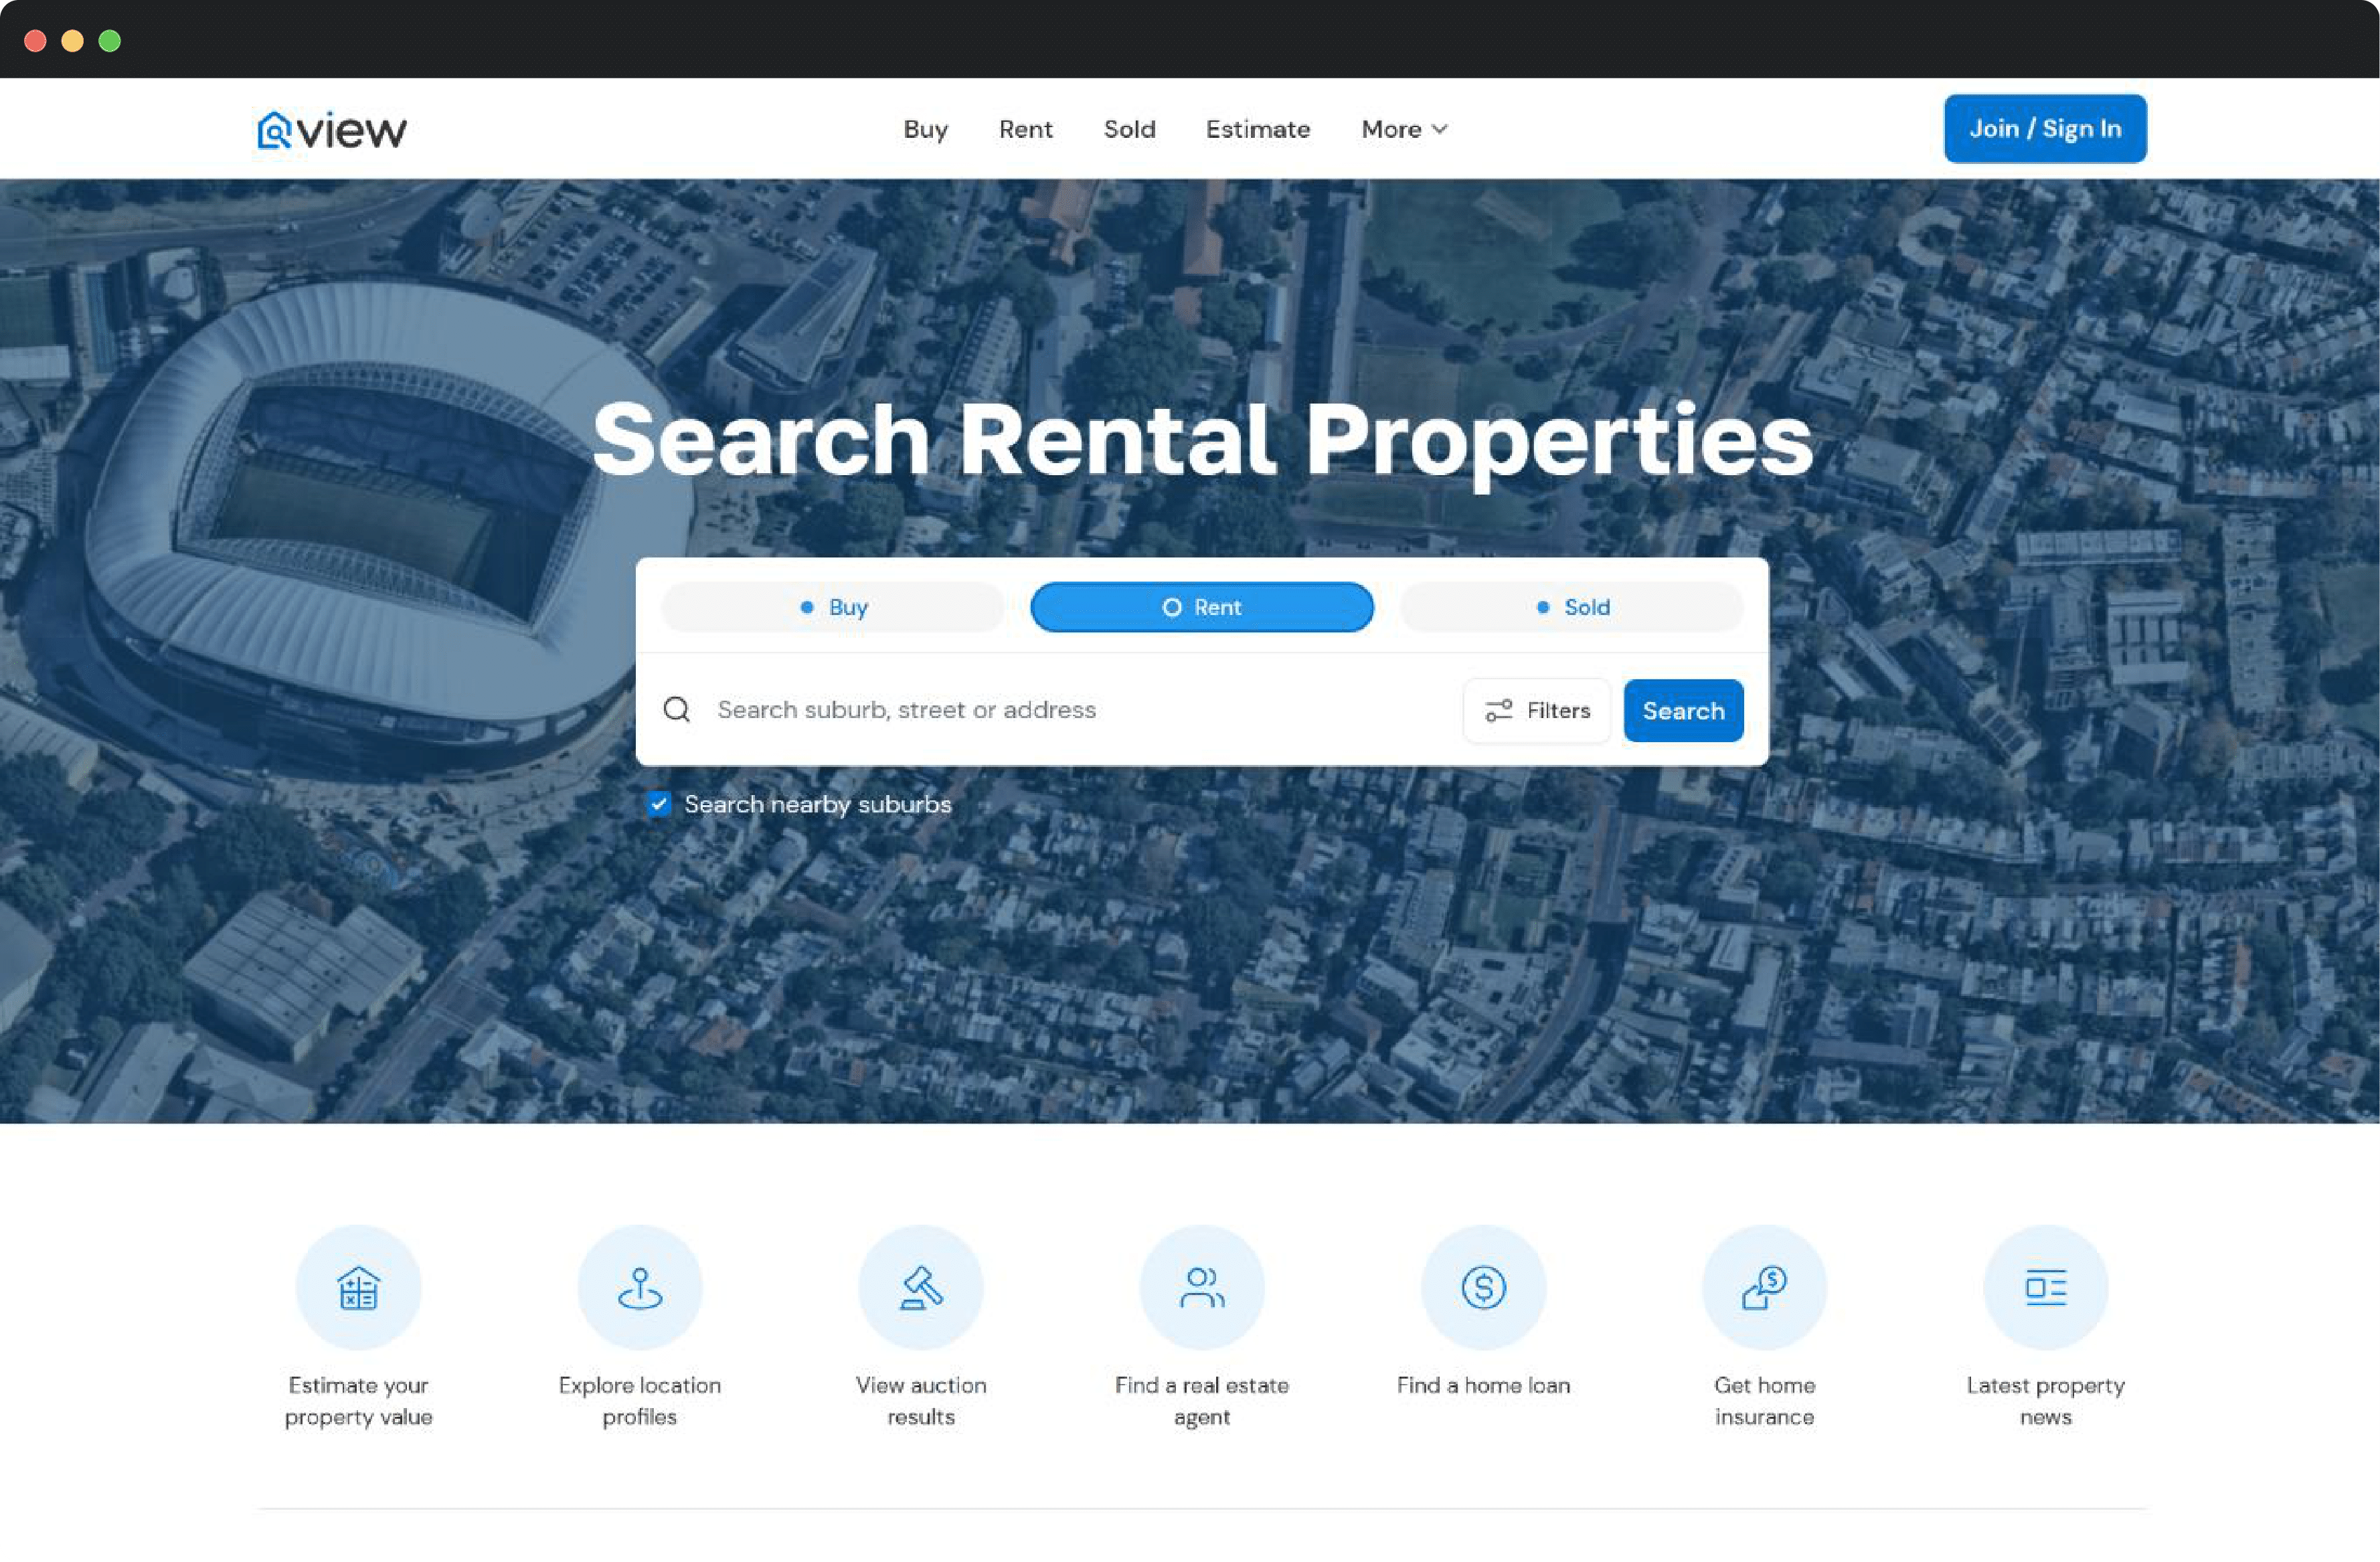Viewport: 2380px width, 1562px height.
Task: Open the home insurance icon
Action: [x=1764, y=1288]
